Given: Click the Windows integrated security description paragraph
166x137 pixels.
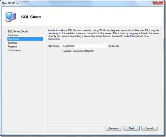Looking at the screenshot, I should click(104, 35).
